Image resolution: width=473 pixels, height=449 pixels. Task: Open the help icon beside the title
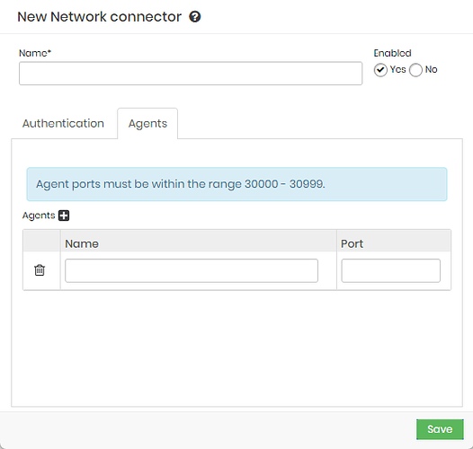195,16
